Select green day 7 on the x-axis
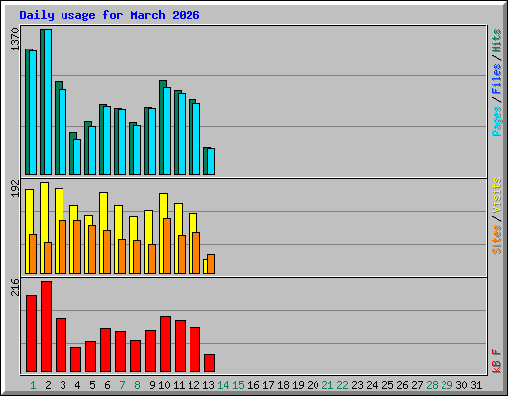The height and width of the screenshot is (396, 508). tap(122, 385)
